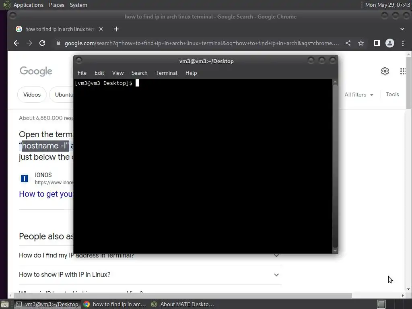Image resolution: width=412 pixels, height=309 pixels.
Task: Open Chrome's side panel icon
Action: (x=377, y=43)
